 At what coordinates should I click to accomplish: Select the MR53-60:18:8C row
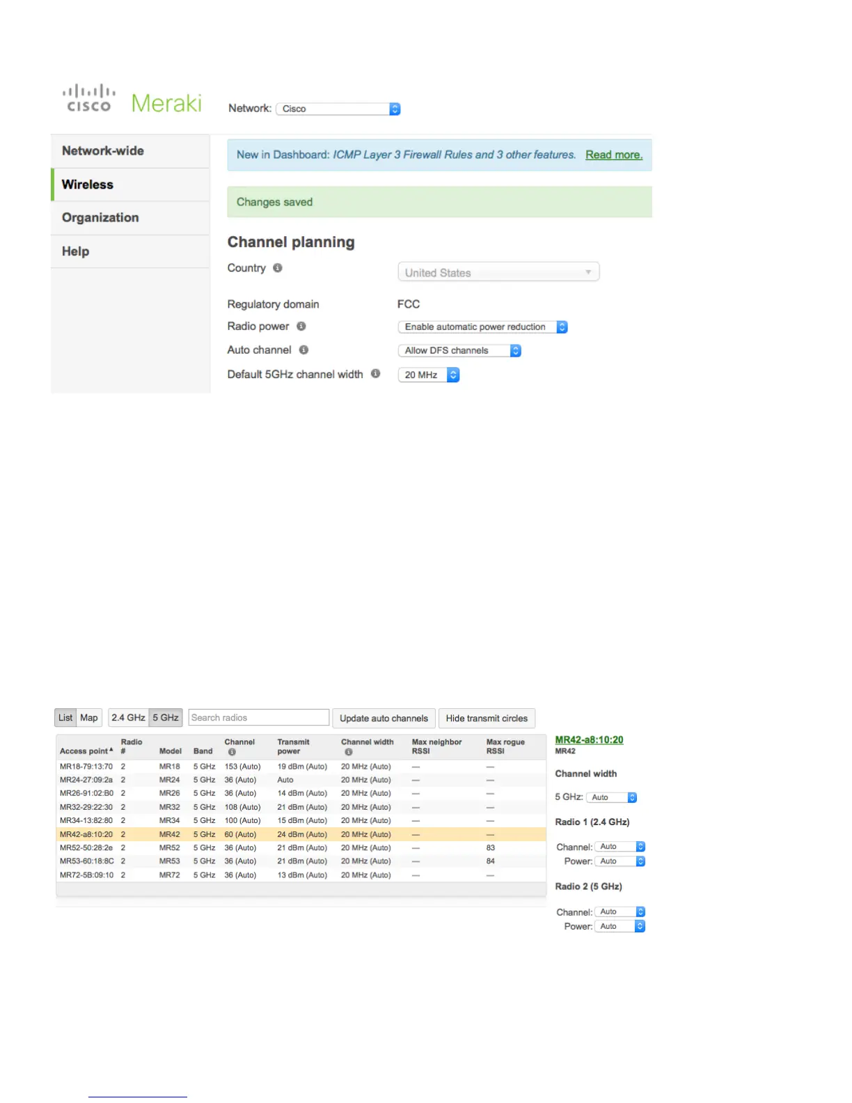[x=301, y=861]
